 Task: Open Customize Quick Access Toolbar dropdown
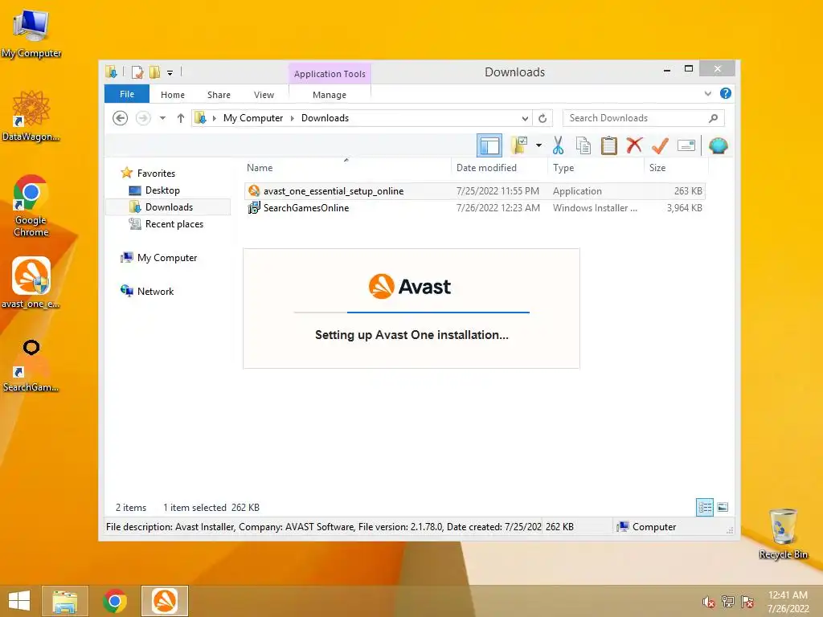tap(170, 73)
